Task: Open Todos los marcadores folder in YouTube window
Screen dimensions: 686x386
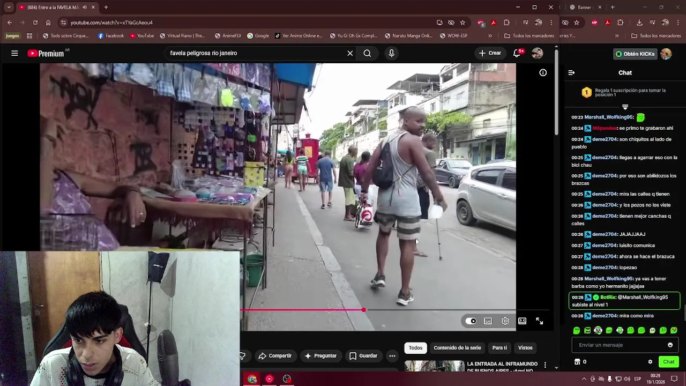Action: (x=529, y=36)
